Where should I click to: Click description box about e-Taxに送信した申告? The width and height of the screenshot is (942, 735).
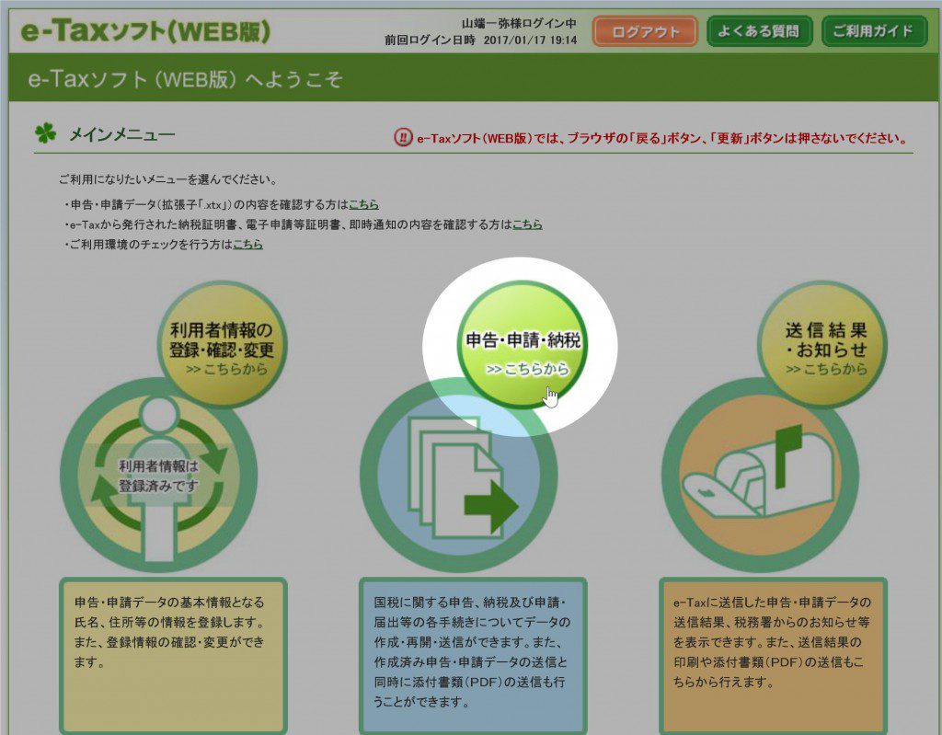coord(773,655)
